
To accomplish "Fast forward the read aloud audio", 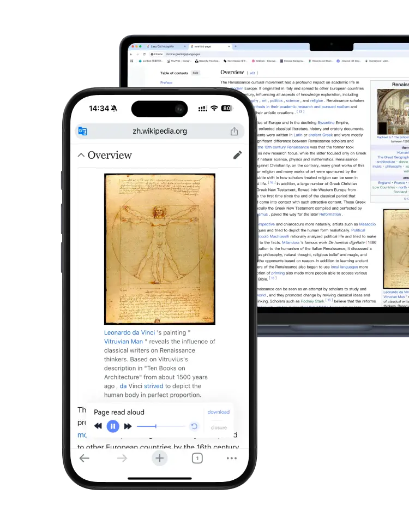I will pyautogui.click(x=128, y=426).
